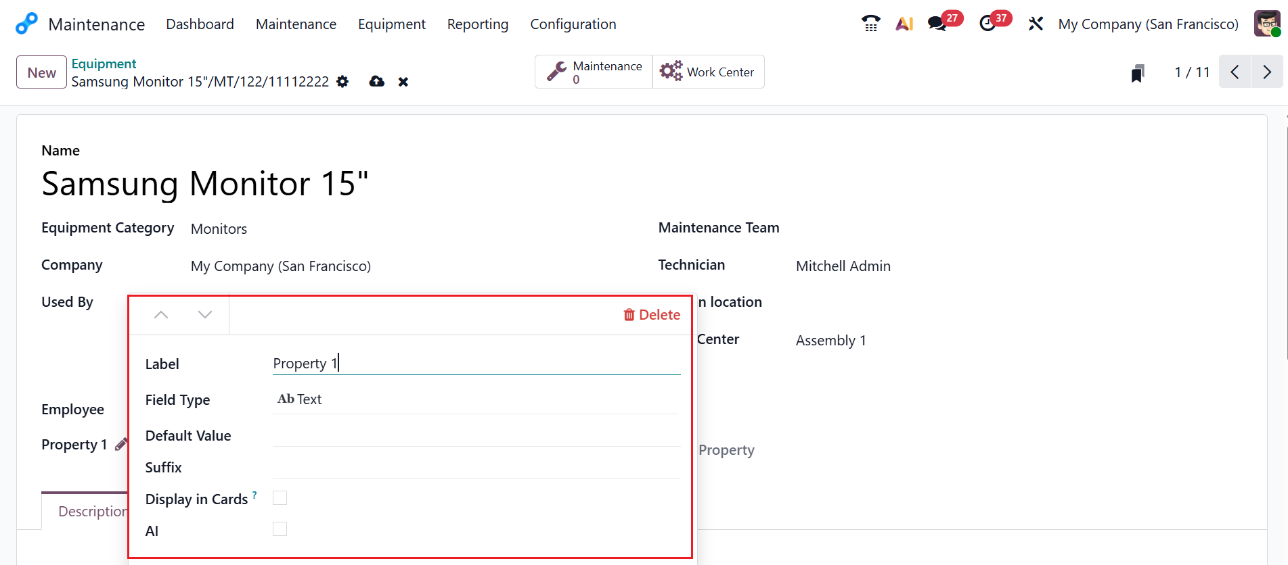Viewport: 1288px width, 565px height.
Task: Open the AI assistant icon
Action: [904, 24]
